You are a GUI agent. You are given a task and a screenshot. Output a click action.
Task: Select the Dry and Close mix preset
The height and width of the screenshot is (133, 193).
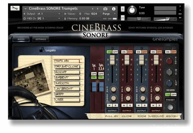67,66
